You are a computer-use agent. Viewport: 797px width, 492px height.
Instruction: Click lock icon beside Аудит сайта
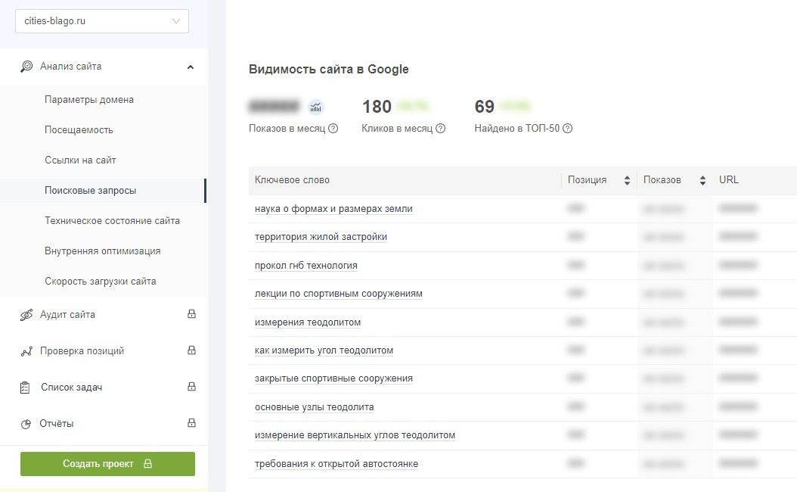point(191,314)
